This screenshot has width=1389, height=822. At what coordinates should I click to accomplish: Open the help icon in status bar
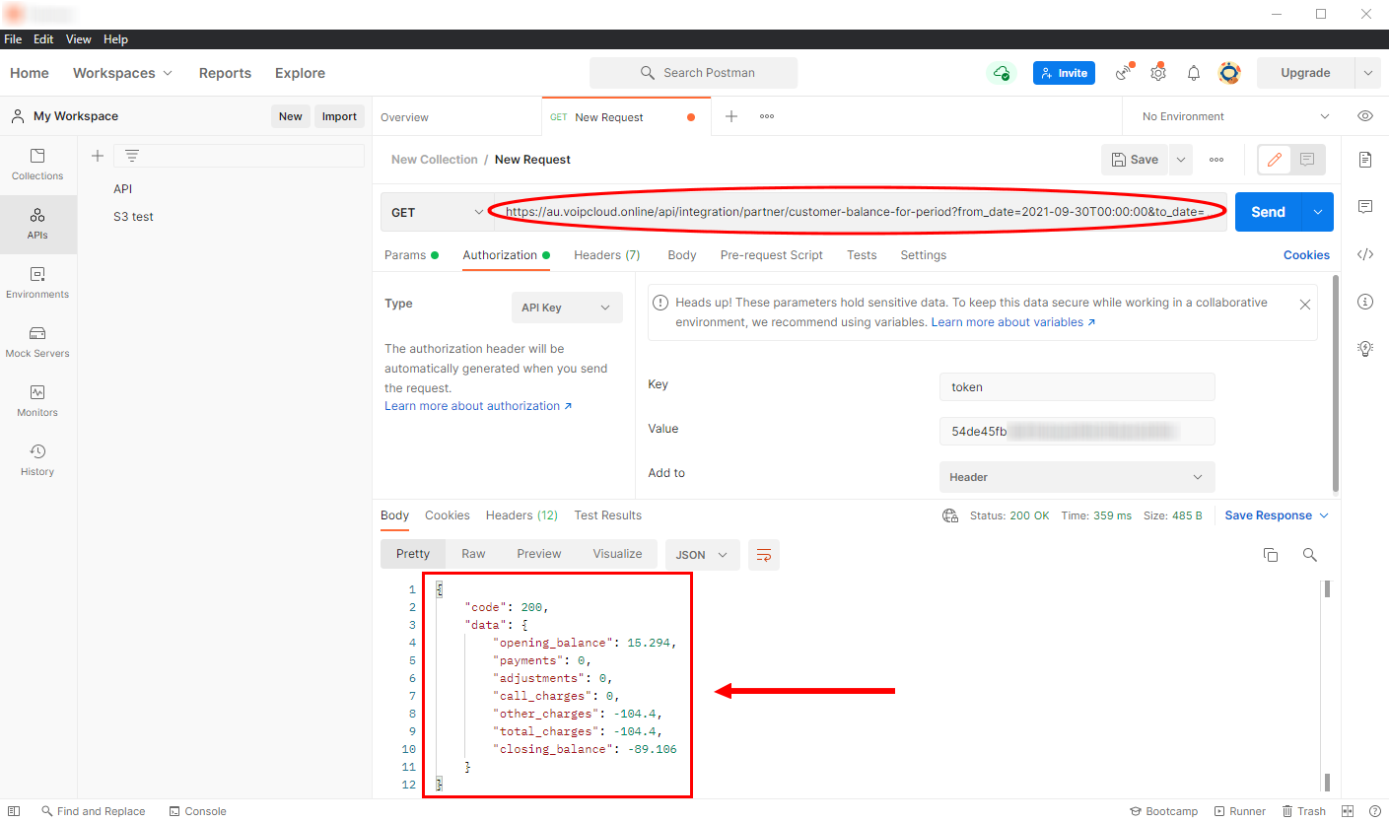tap(1374, 811)
